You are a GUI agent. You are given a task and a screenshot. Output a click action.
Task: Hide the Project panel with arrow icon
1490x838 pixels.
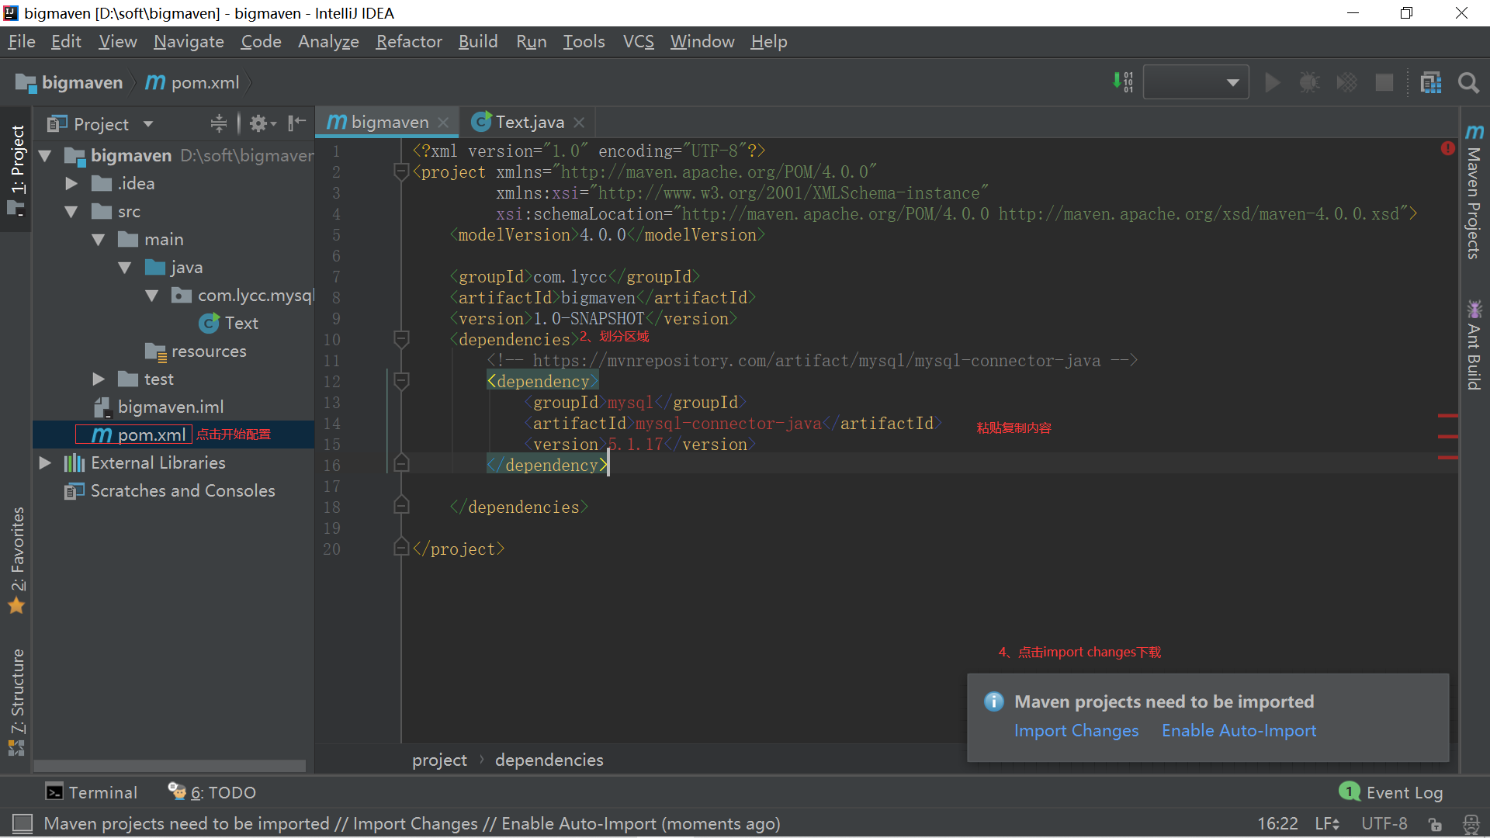point(296,123)
